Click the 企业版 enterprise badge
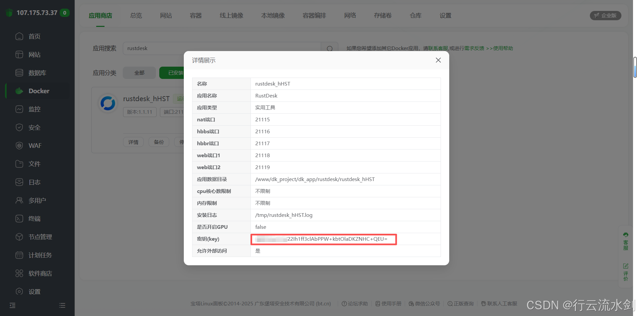Viewport: 637px width, 316px height. [605, 16]
